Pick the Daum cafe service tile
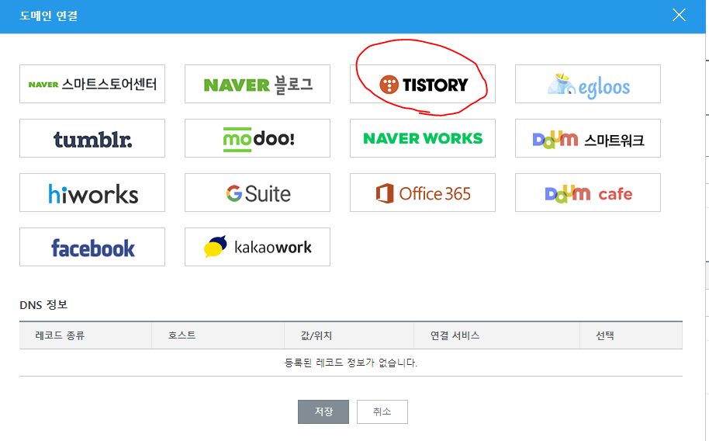Screen dimensions: 709x441 point(588,193)
